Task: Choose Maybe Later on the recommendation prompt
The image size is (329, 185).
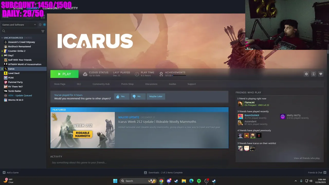Action: tap(156, 96)
